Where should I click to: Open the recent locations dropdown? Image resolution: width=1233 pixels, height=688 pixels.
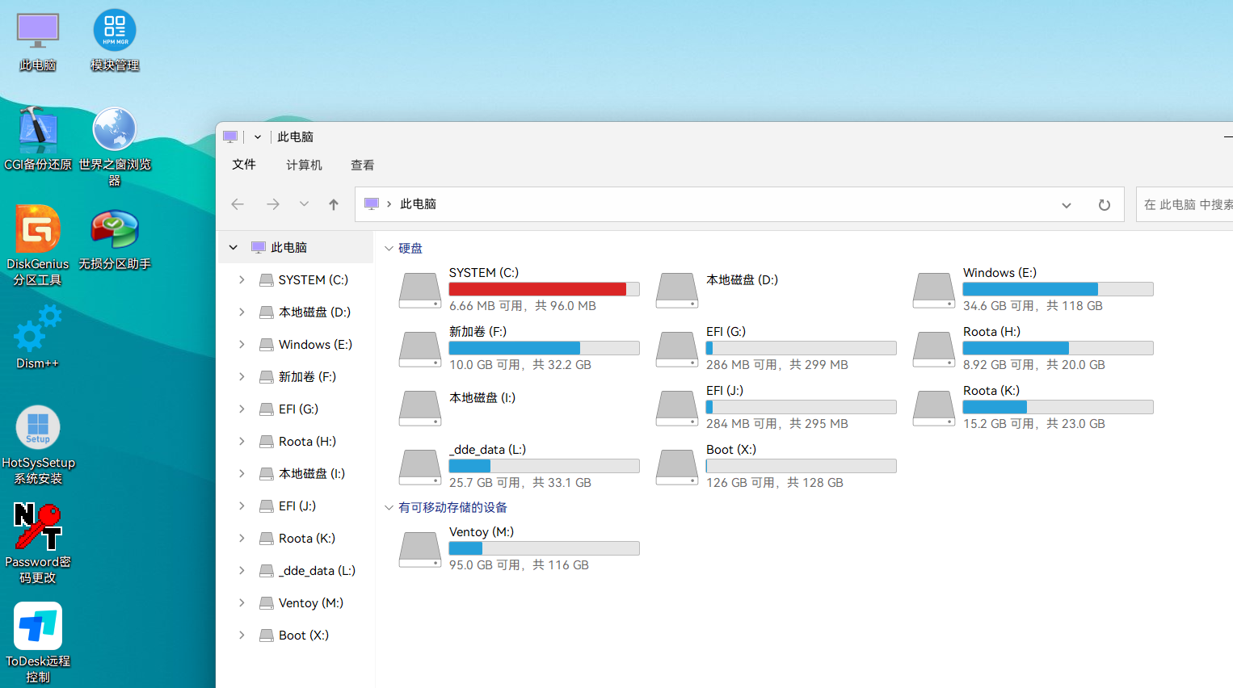304,204
